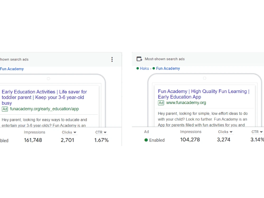Viewport: 264px width, 198px height.
Task: Click the funacademy.org/early_education/app display URL
Action: 44,109
